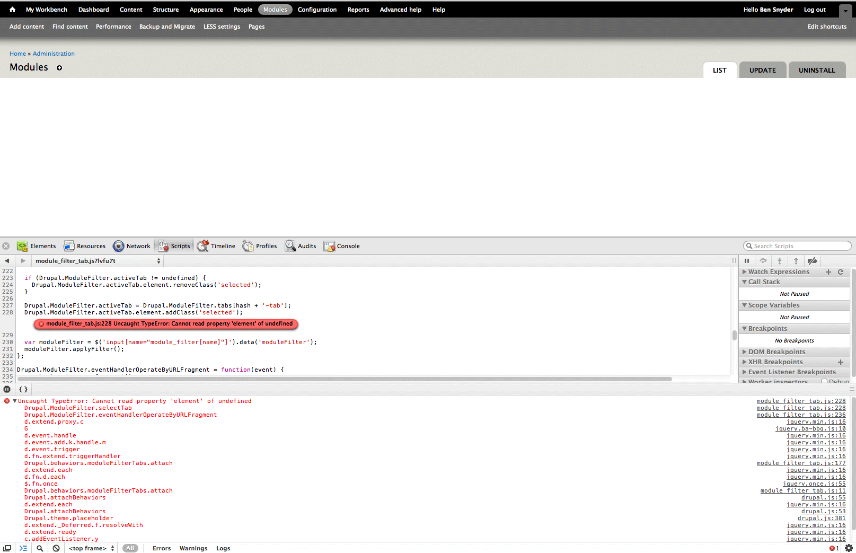
Task: Click the step out of function icon
Action: tap(796, 261)
